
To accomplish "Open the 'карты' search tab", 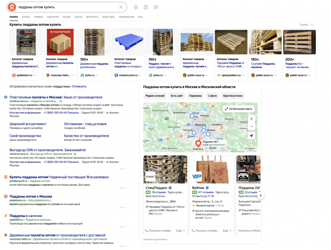I will coord(78,16).
